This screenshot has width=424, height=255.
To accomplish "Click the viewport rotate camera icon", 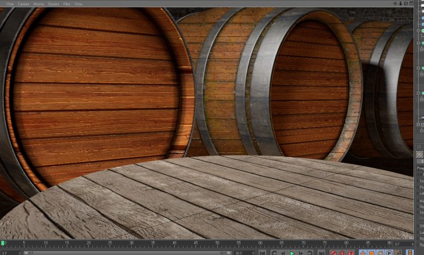I will [406, 3].
